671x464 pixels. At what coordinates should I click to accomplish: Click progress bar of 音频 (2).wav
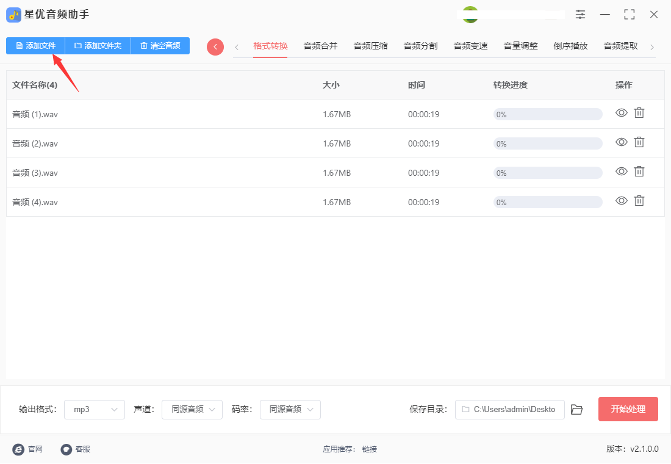point(548,143)
